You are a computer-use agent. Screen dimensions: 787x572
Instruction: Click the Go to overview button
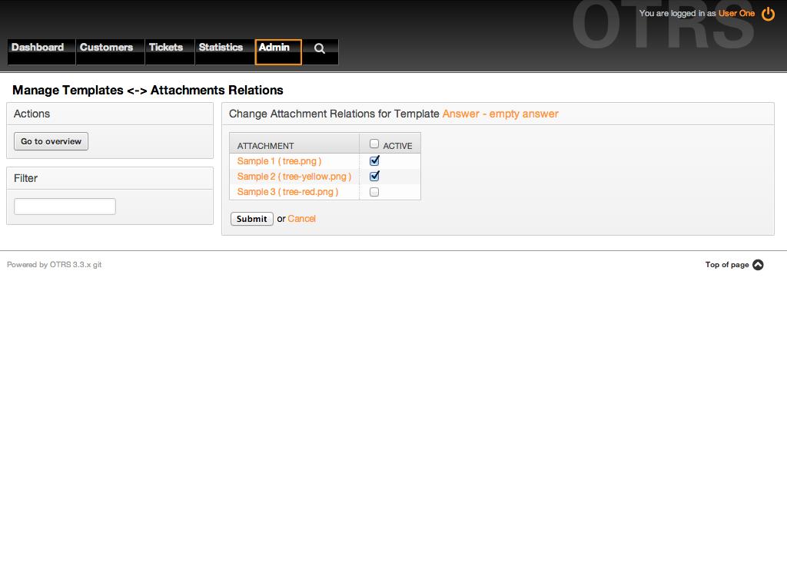[x=51, y=141]
